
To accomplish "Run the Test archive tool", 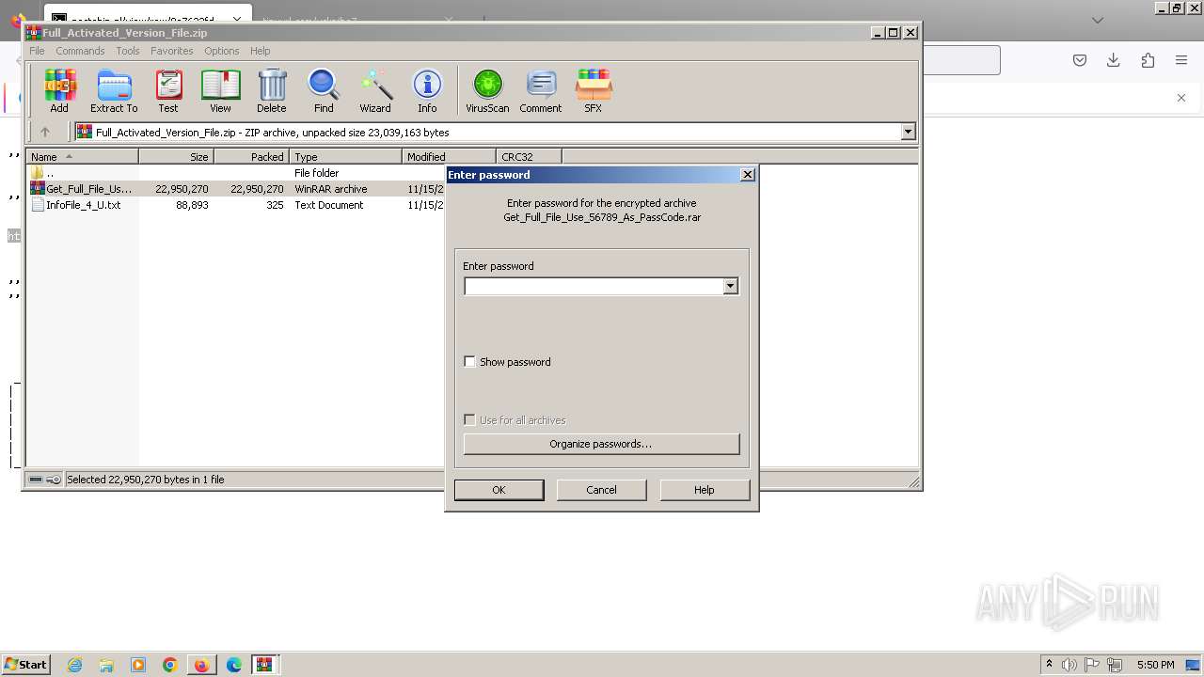I will pos(168,91).
